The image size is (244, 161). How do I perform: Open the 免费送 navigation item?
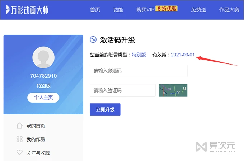(x=198, y=10)
